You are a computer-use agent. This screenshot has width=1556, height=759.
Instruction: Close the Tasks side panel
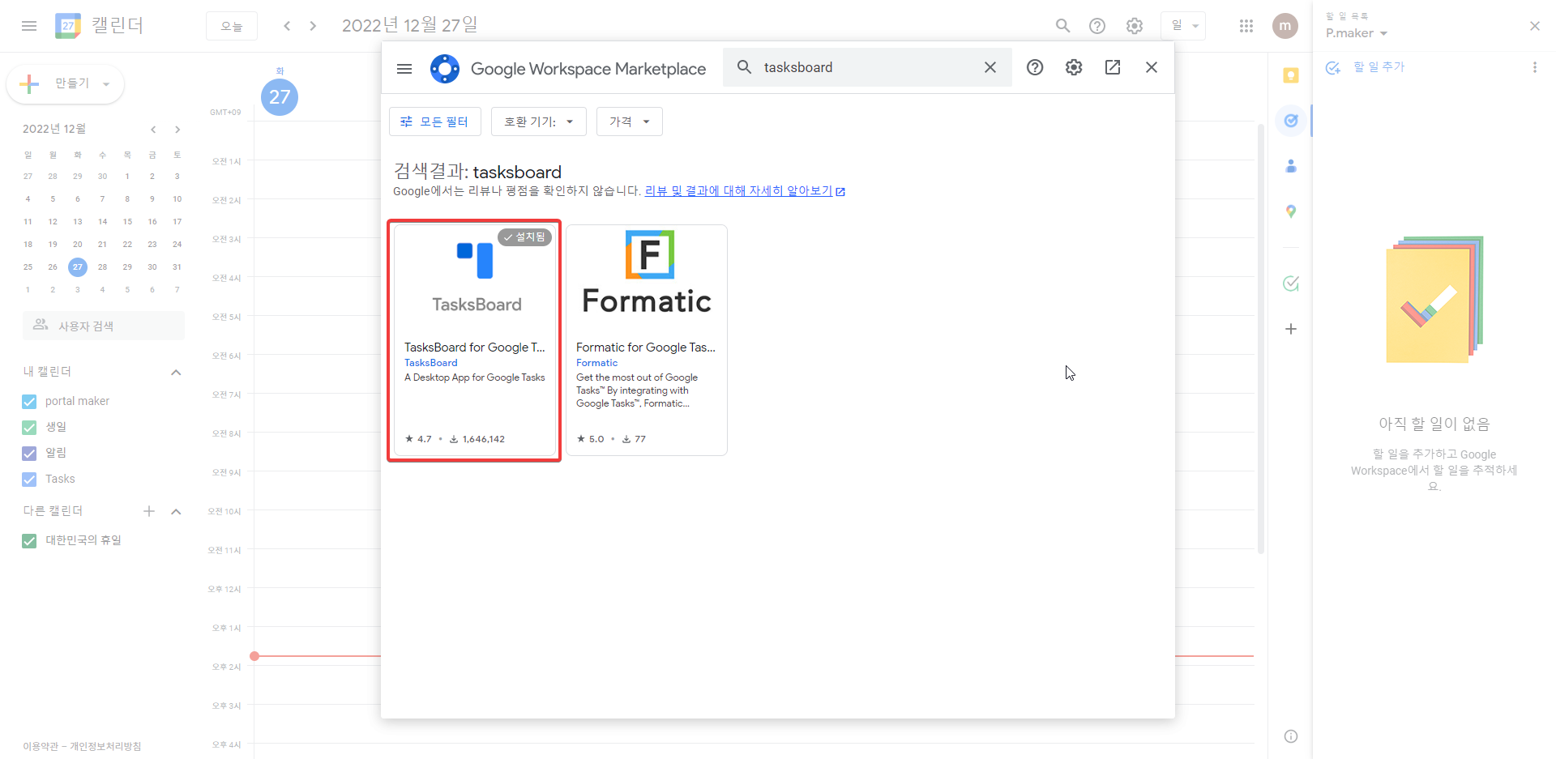(x=1534, y=26)
